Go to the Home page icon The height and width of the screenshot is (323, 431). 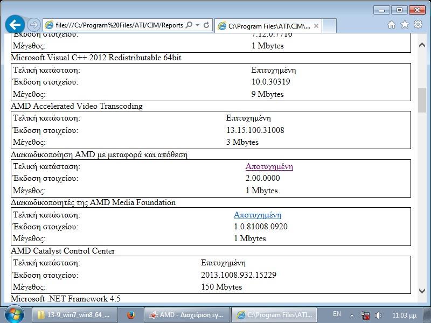(392, 25)
